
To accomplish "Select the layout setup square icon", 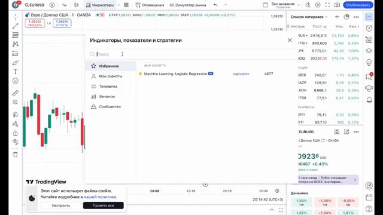I will tap(265, 5).
